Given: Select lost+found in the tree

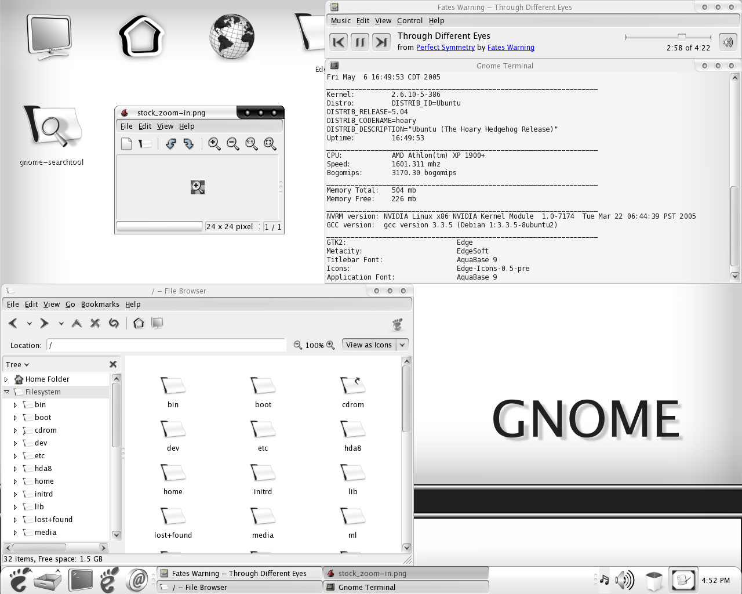Looking at the screenshot, I should 53,520.
